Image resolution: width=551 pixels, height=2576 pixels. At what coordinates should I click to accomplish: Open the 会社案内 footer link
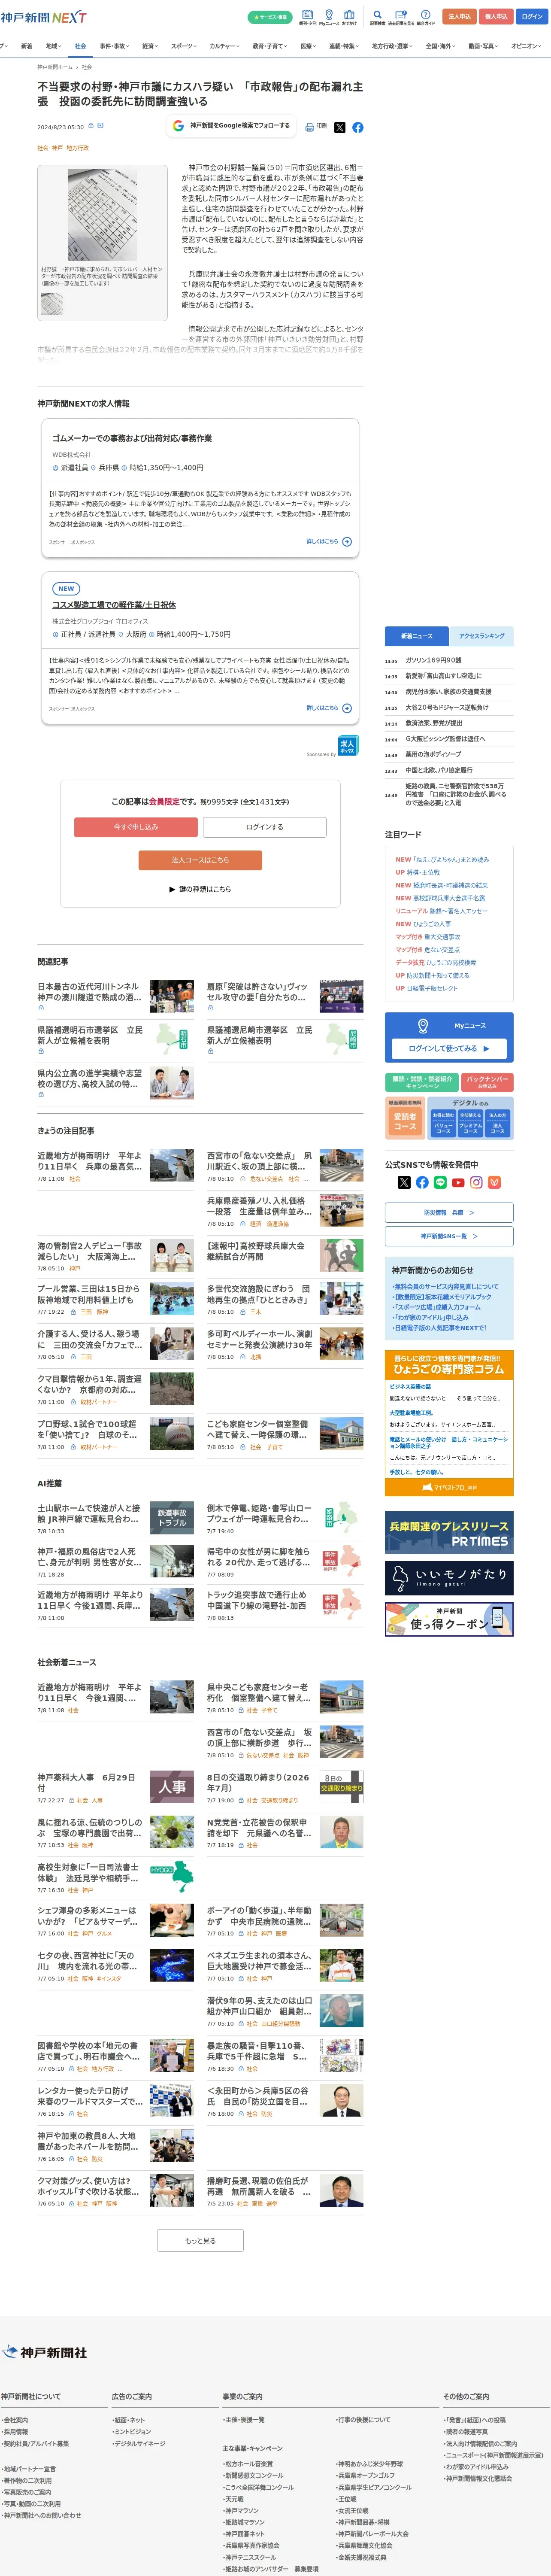point(15,2420)
